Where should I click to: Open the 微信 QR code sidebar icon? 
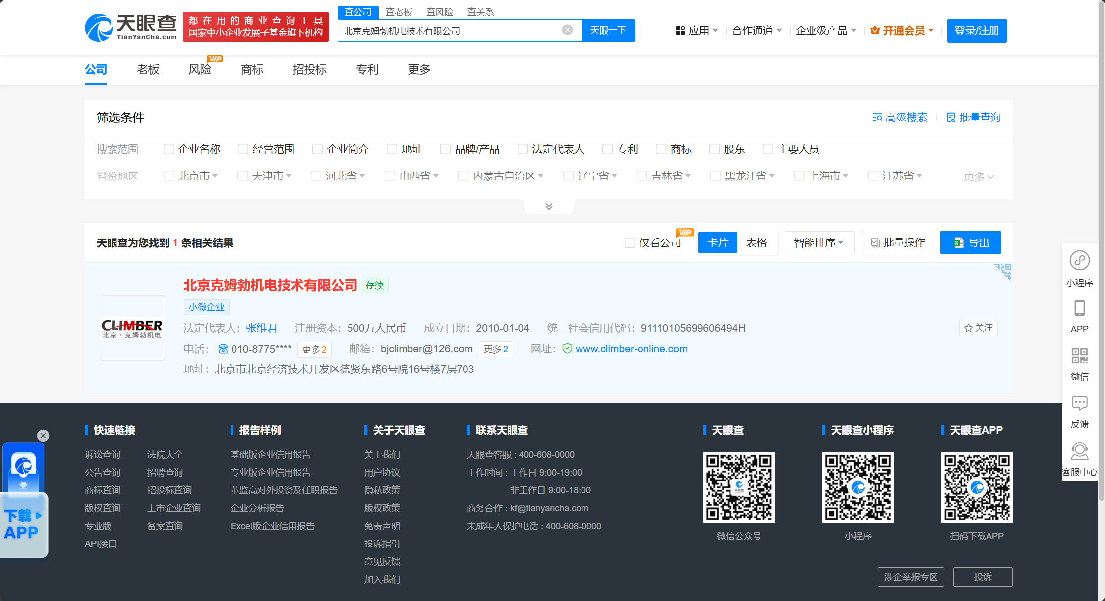coord(1079,356)
